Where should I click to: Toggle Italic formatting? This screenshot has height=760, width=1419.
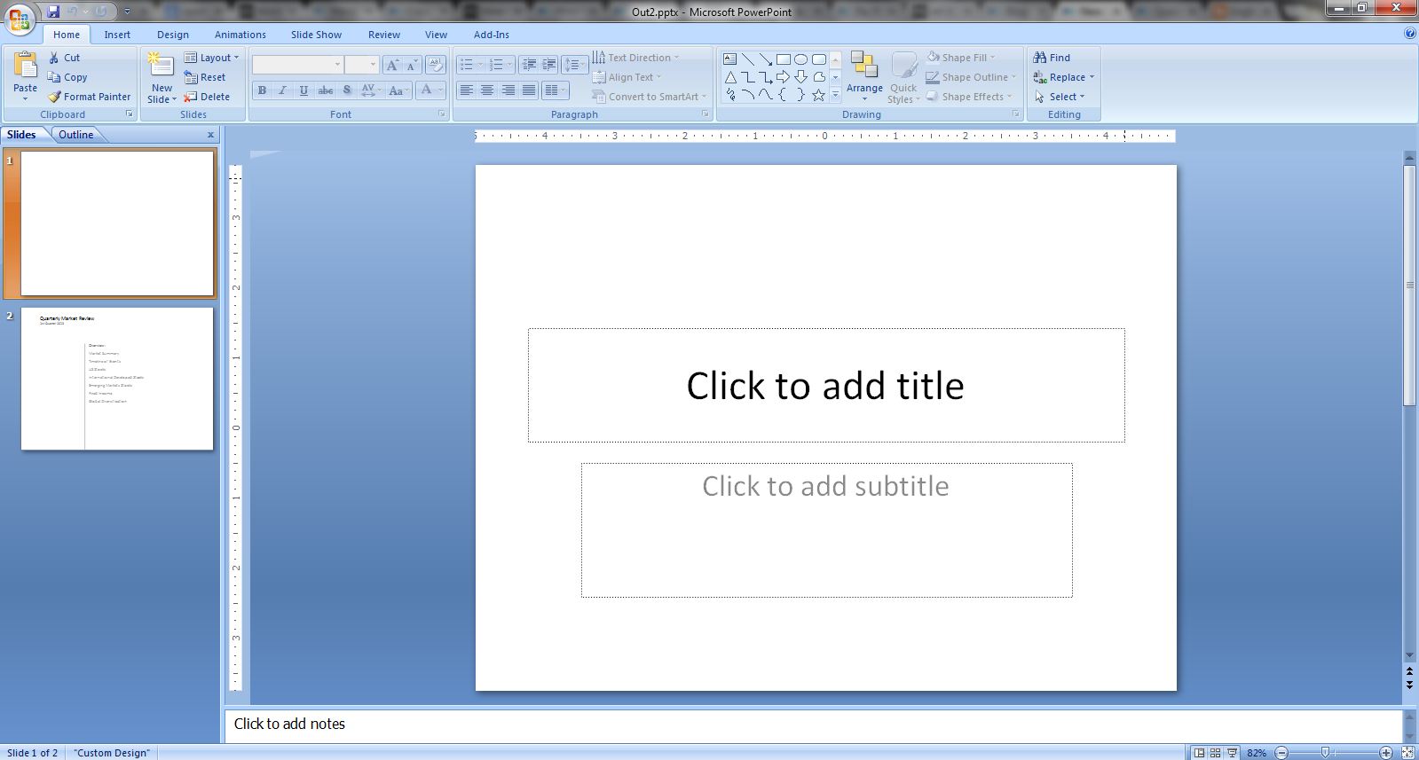(282, 90)
